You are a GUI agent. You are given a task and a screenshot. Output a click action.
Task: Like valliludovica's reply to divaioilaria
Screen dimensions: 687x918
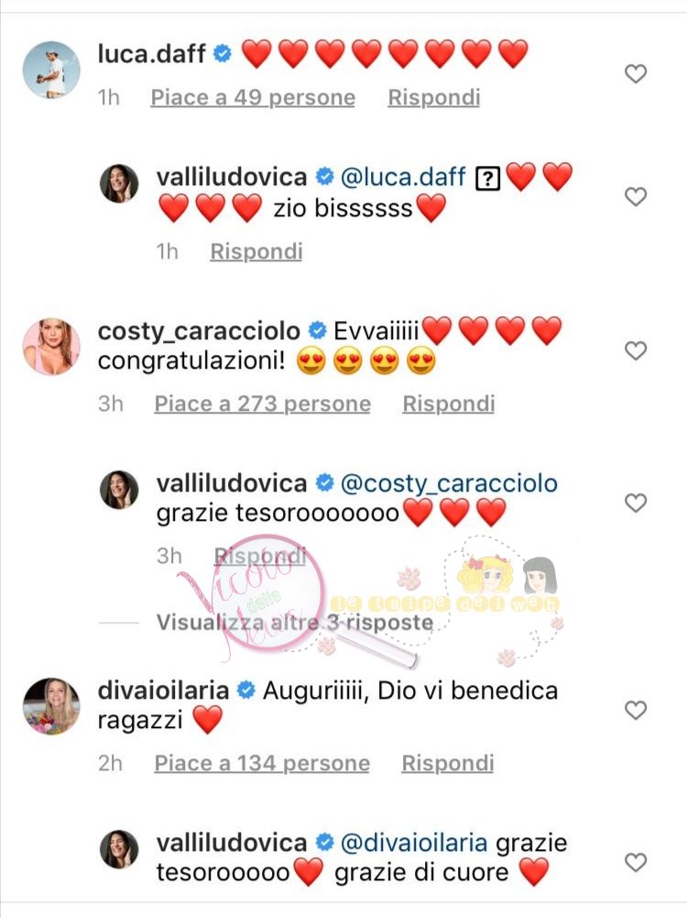[x=636, y=862]
